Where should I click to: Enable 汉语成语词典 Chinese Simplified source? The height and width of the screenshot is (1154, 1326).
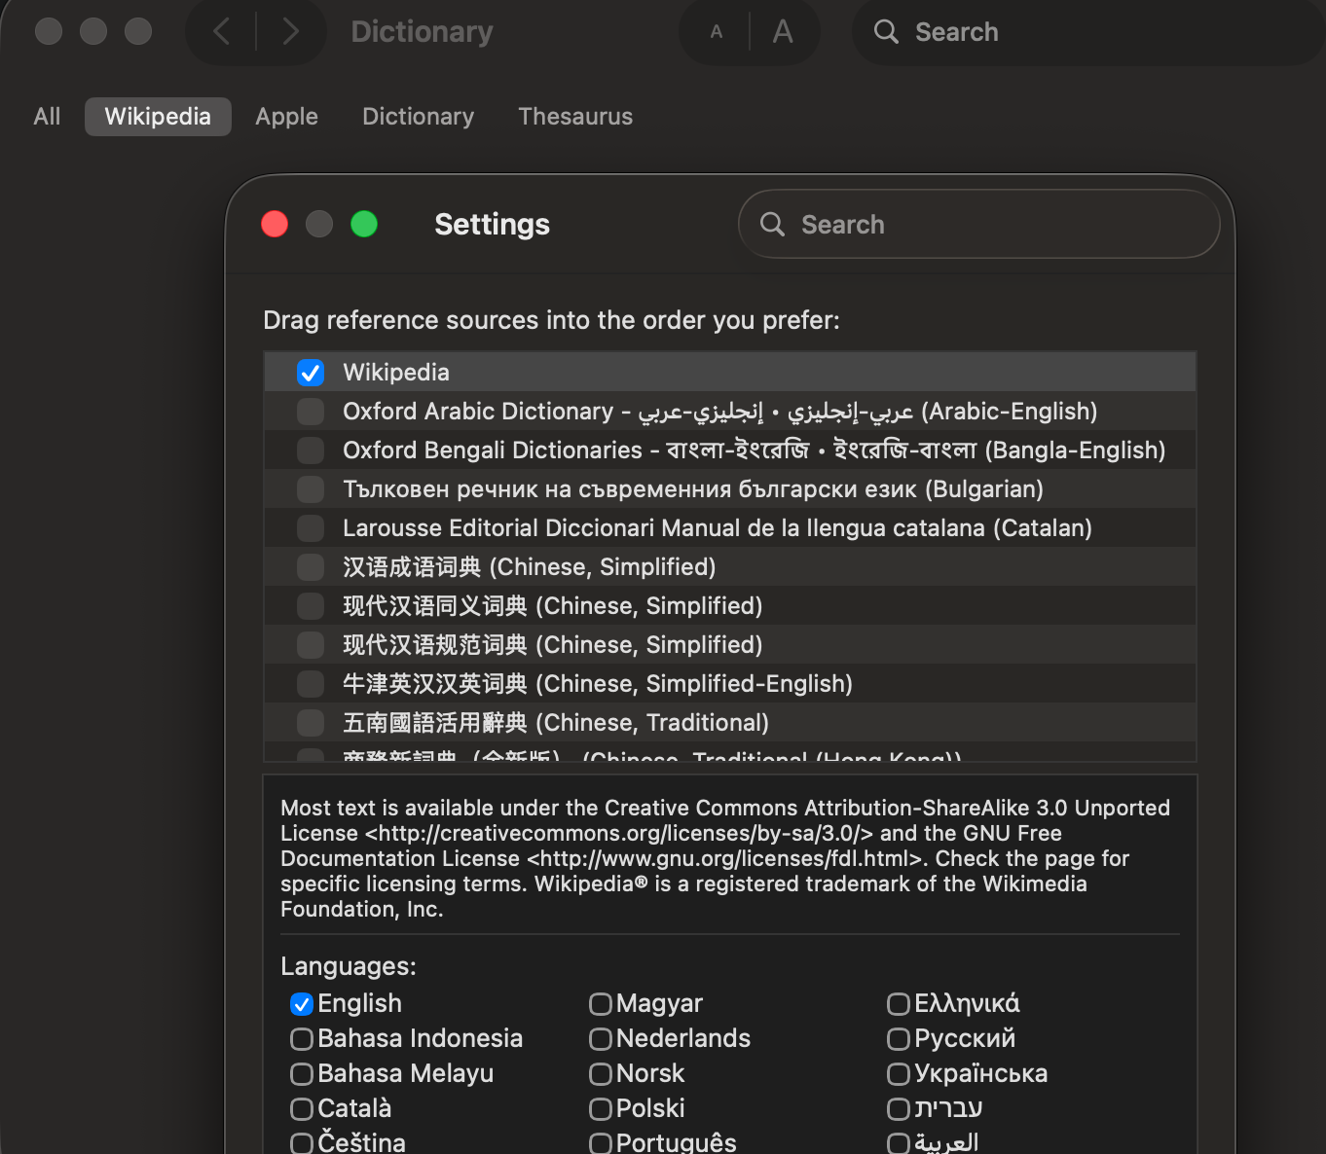pos(311,567)
